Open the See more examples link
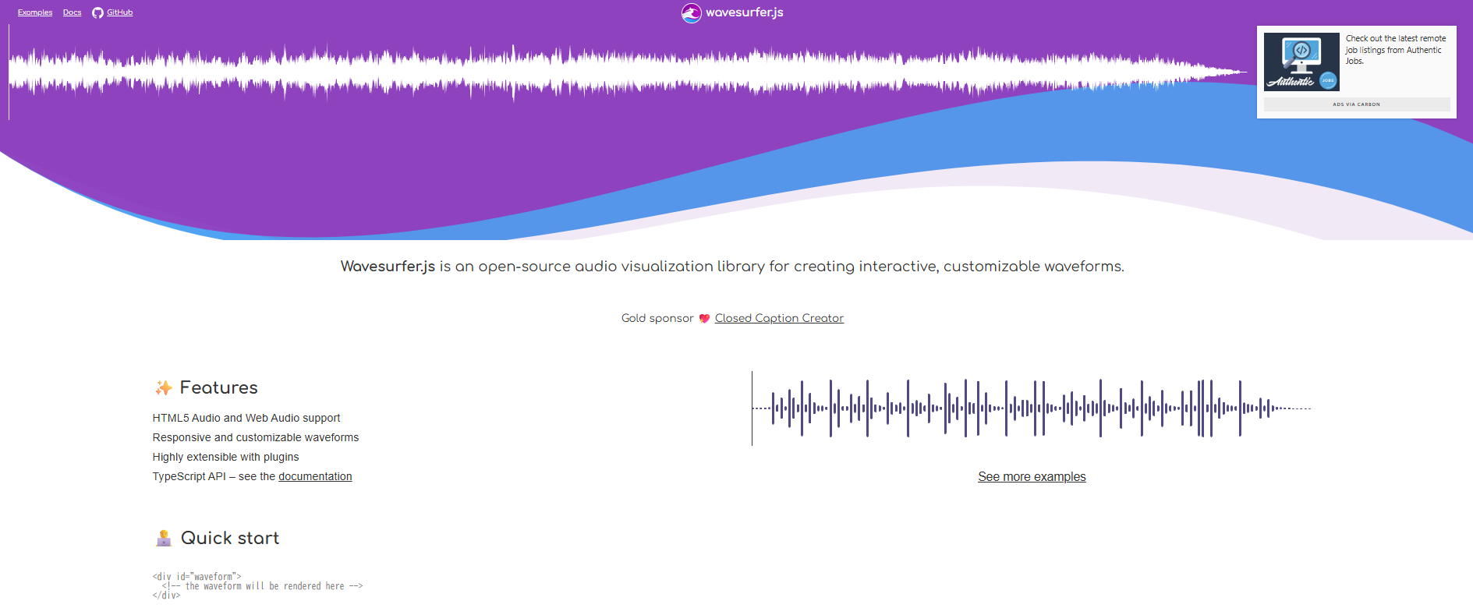 [1032, 477]
